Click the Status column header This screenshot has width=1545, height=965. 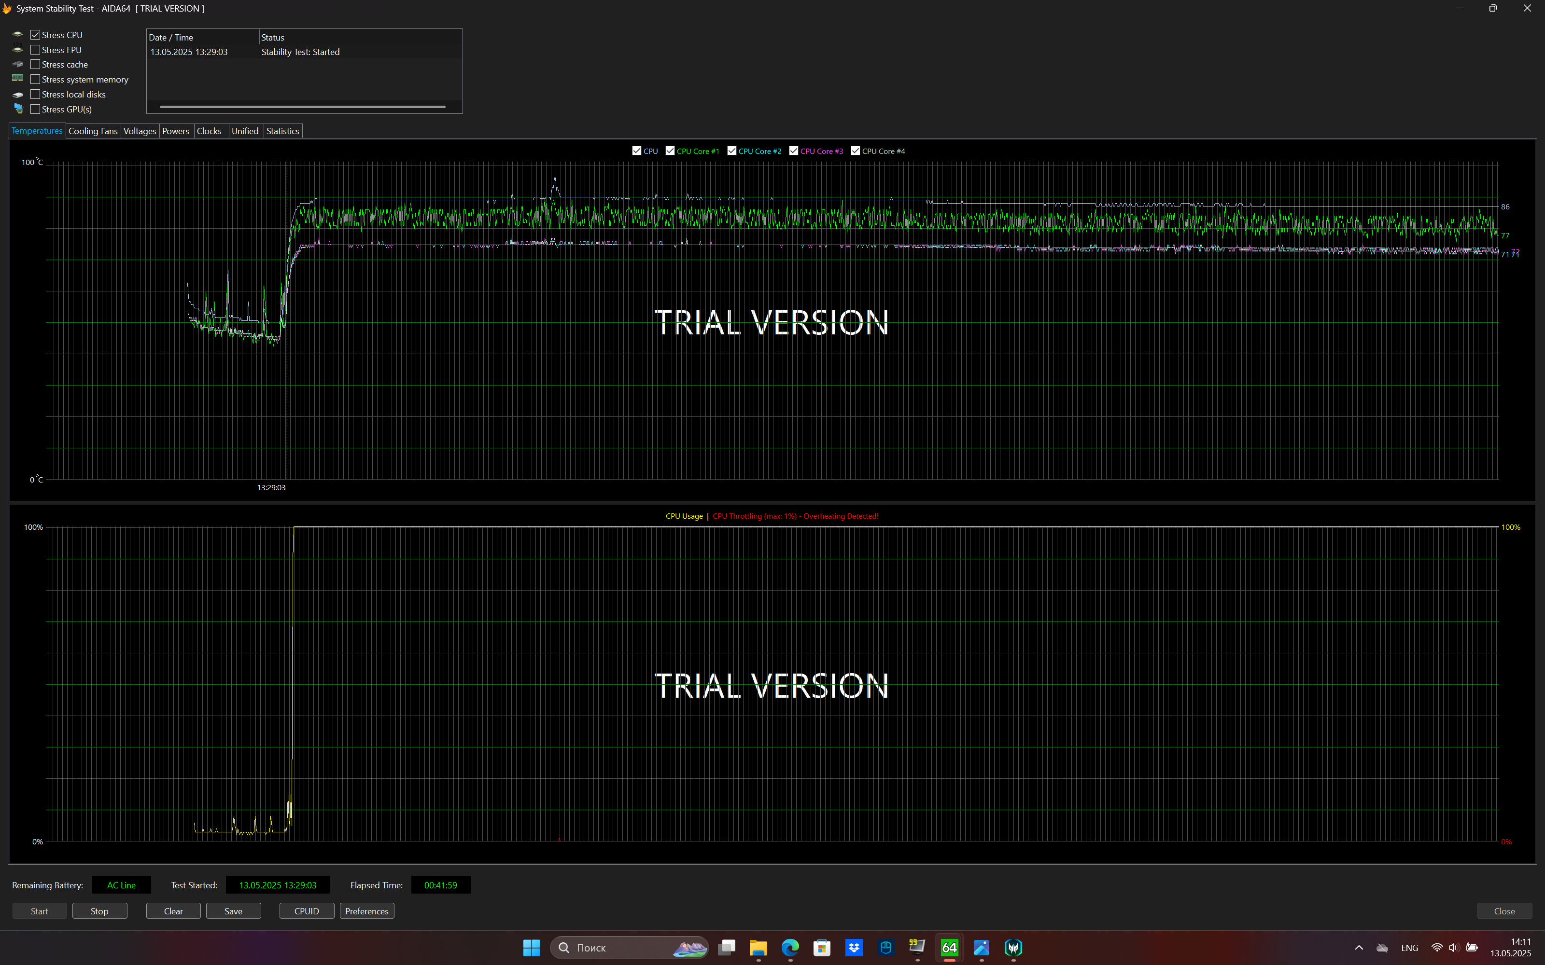[361, 37]
